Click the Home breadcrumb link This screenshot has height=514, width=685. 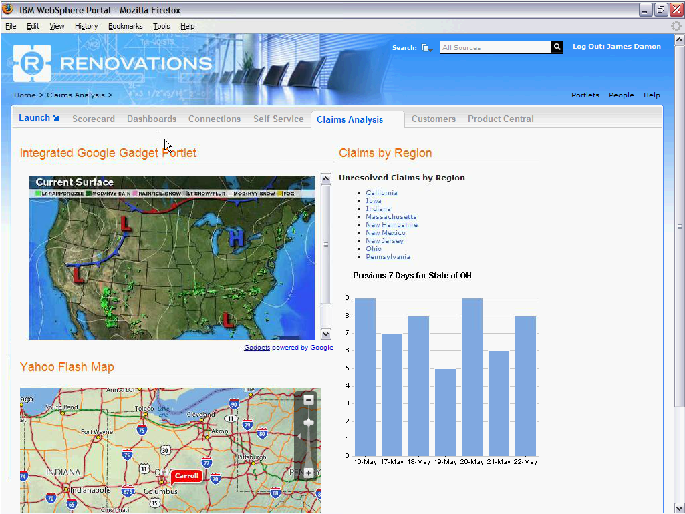(x=25, y=95)
